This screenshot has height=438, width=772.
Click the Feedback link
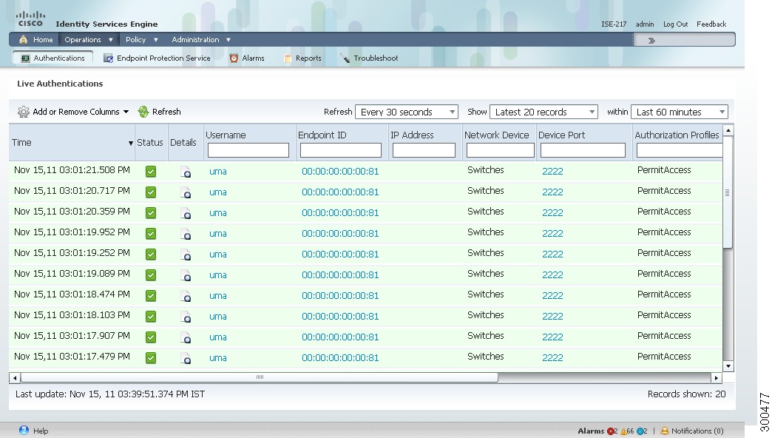pyautogui.click(x=711, y=24)
